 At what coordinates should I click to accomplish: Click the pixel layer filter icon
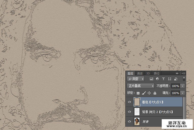152,79
